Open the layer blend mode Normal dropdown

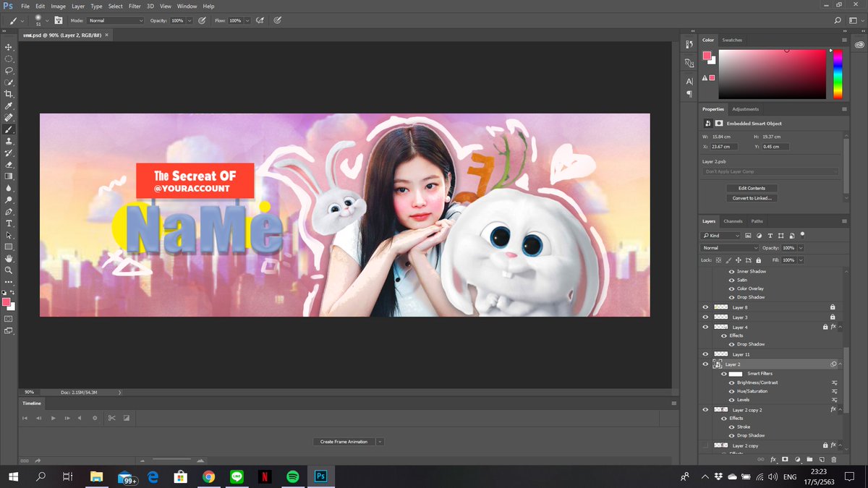tap(729, 248)
